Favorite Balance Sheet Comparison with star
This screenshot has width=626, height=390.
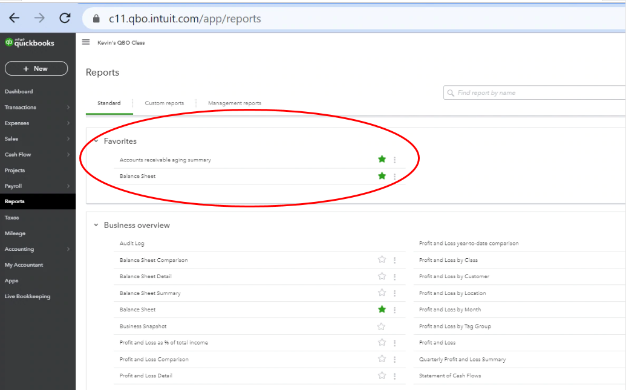[382, 259]
